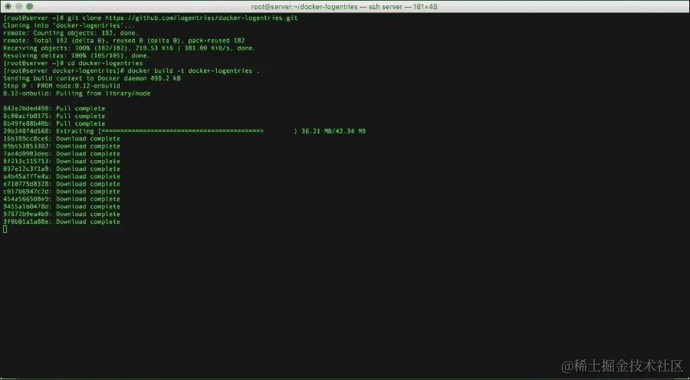Click layer 09b553853302 Download complete line

(x=61, y=146)
